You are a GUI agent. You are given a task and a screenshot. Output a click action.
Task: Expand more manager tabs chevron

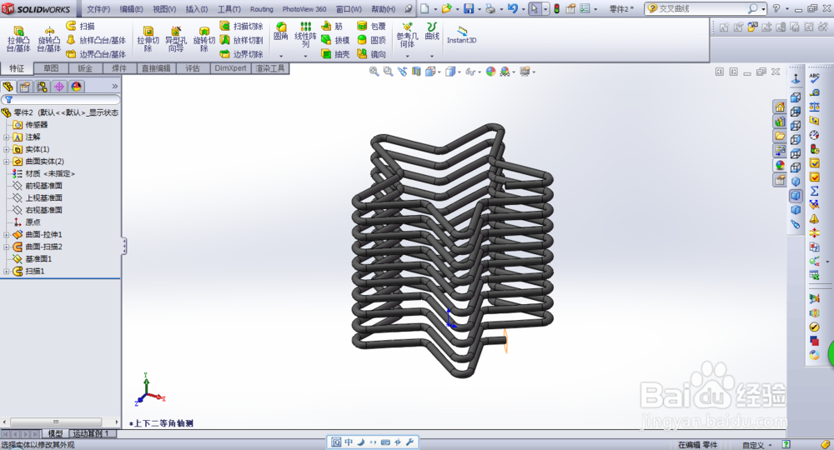click(114, 86)
